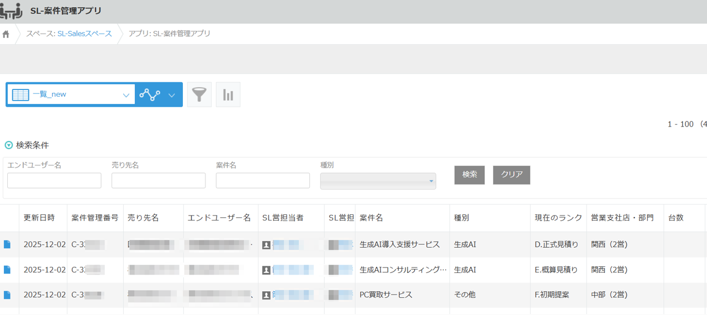The height and width of the screenshot is (315, 707).
Task: Collapse the 検索条件 section toggle
Action: click(x=9, y=145)
